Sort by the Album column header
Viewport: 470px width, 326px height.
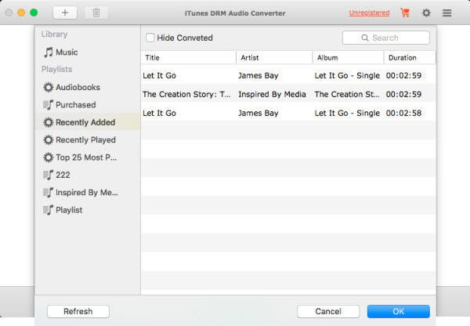point(348,57)
